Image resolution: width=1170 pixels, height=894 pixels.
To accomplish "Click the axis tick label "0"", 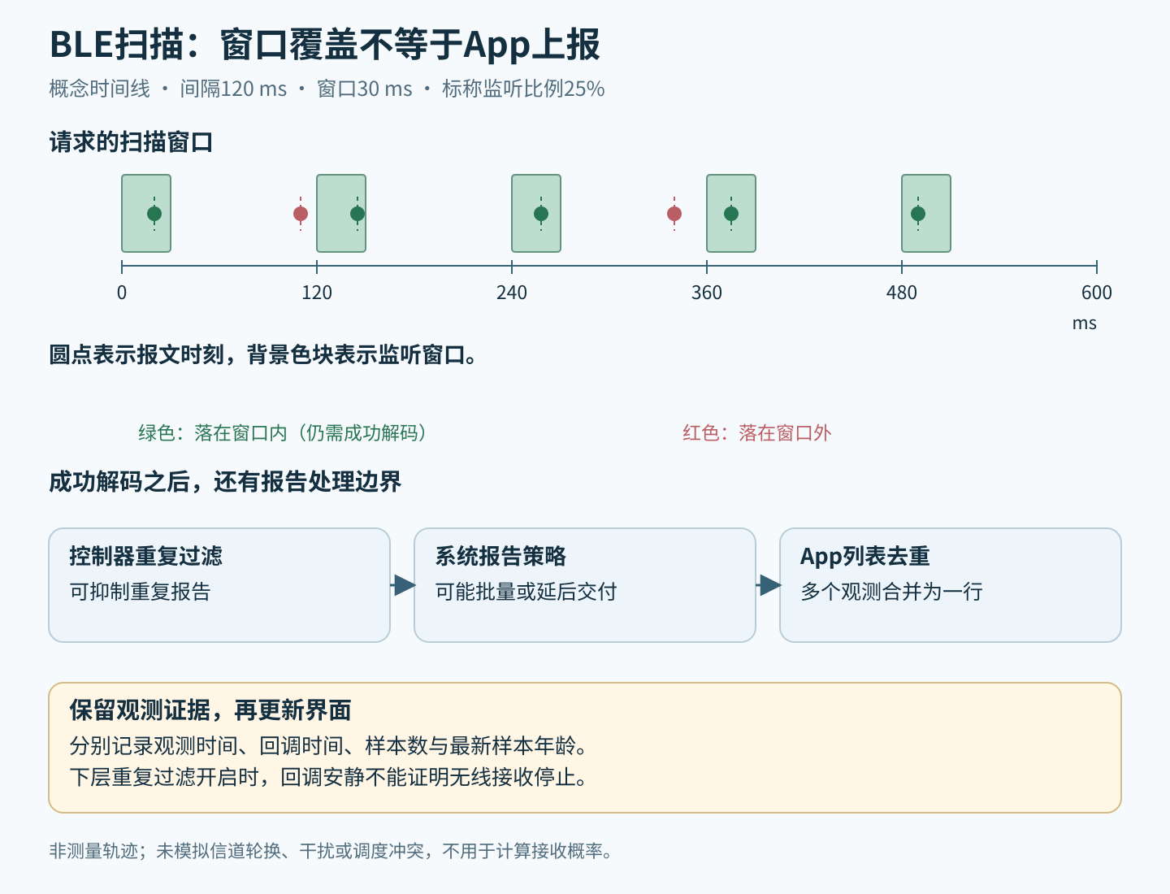I will pyautogui.click(x=122, y=293).
